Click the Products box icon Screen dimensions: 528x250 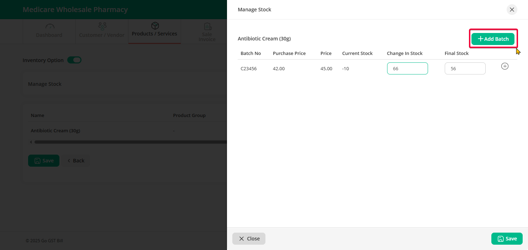[155, 26]
